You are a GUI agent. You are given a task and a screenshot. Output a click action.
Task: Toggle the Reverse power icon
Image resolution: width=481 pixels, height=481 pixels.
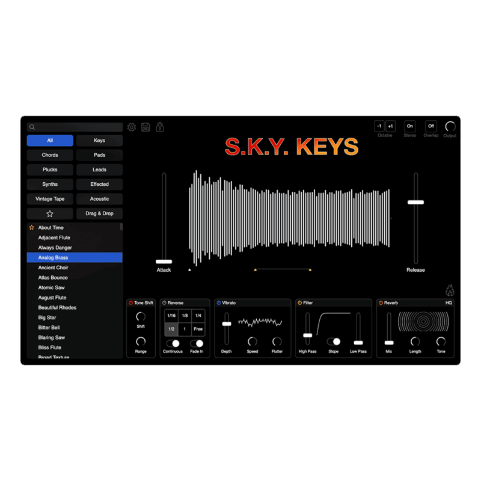164,303
